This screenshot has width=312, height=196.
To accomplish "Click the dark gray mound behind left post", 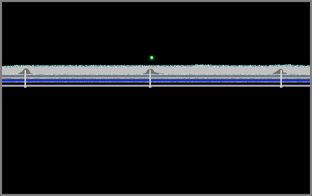I will pos(25,71).
